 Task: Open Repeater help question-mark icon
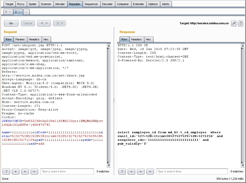pyautogui.click(x=240, y=23)
